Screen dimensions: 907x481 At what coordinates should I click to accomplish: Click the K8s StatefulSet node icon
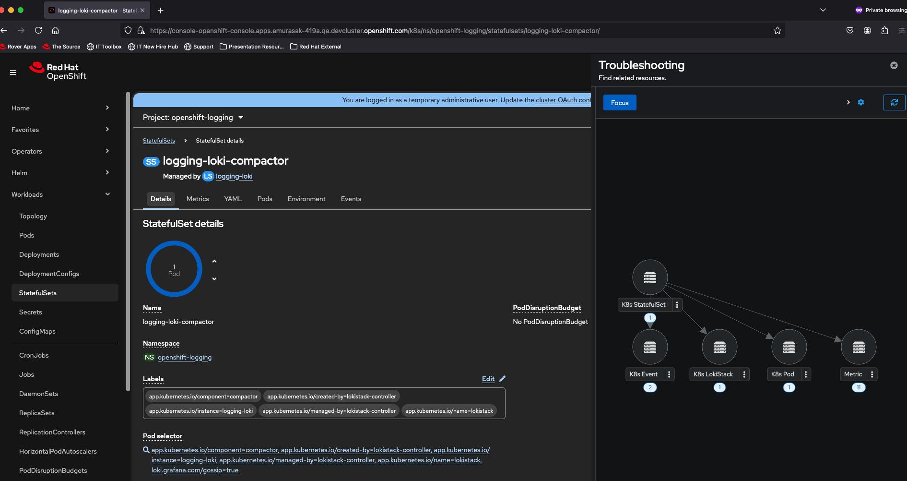650,277
